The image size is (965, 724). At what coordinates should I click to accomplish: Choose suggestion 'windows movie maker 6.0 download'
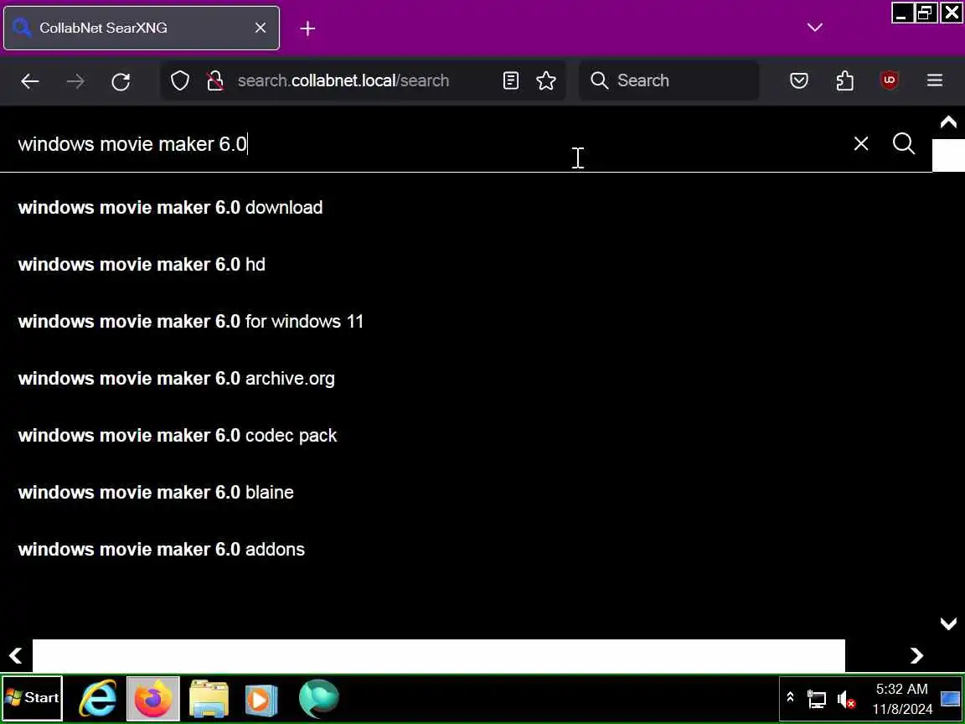tap(171, 208)
